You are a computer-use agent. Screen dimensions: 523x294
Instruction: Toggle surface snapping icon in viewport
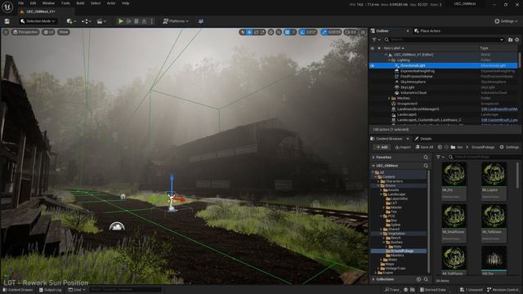(279, 32)
